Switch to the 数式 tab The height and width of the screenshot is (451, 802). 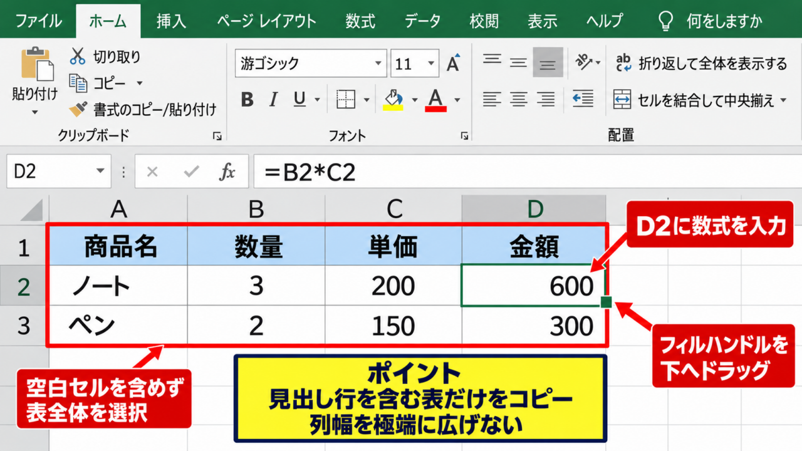click(360, 21)
